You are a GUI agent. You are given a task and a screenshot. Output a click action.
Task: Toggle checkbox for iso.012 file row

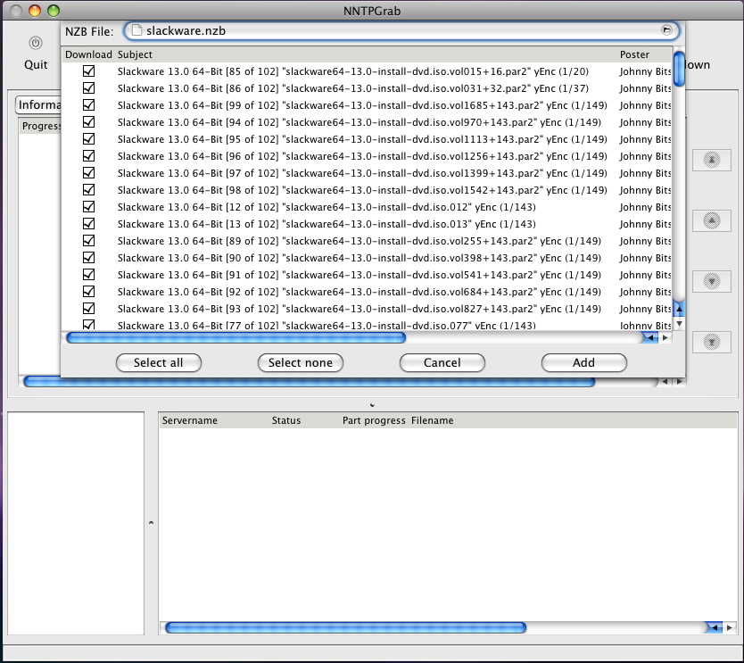click(x=89, y=207)
